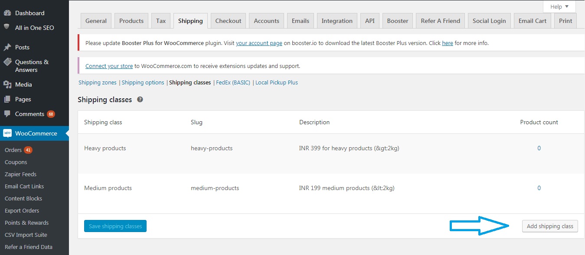Open the Social Login tab

[x=489, y=21]
